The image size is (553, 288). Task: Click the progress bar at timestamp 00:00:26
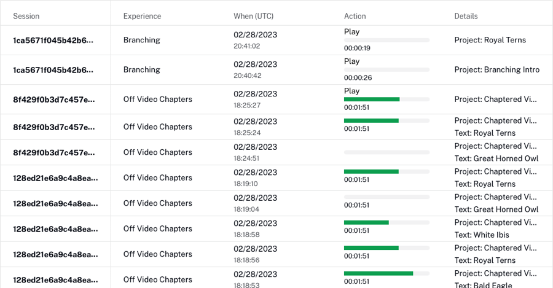tap(386, 70)
